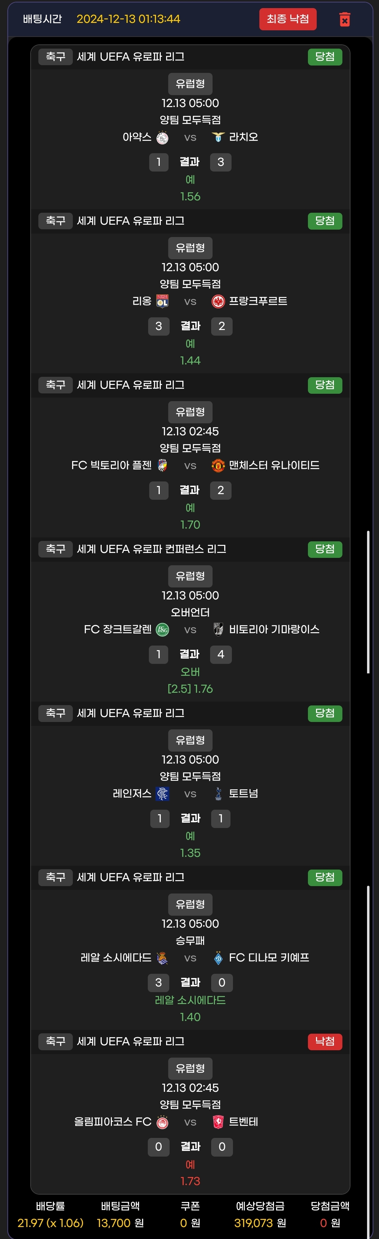This screenshot has width=379, height=1239.
Task: Click the Lazio eagle logo
Action: coord(218,138)
